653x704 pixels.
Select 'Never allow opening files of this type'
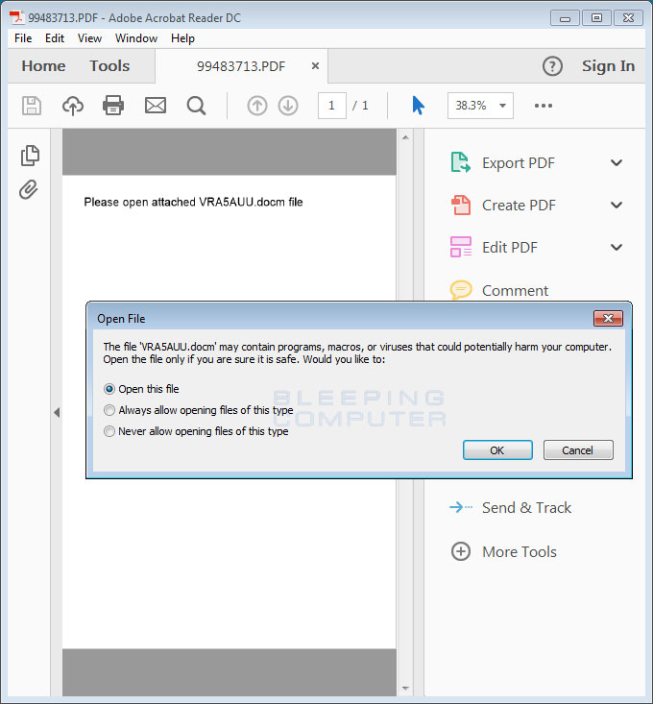click(x=109, y=431)
